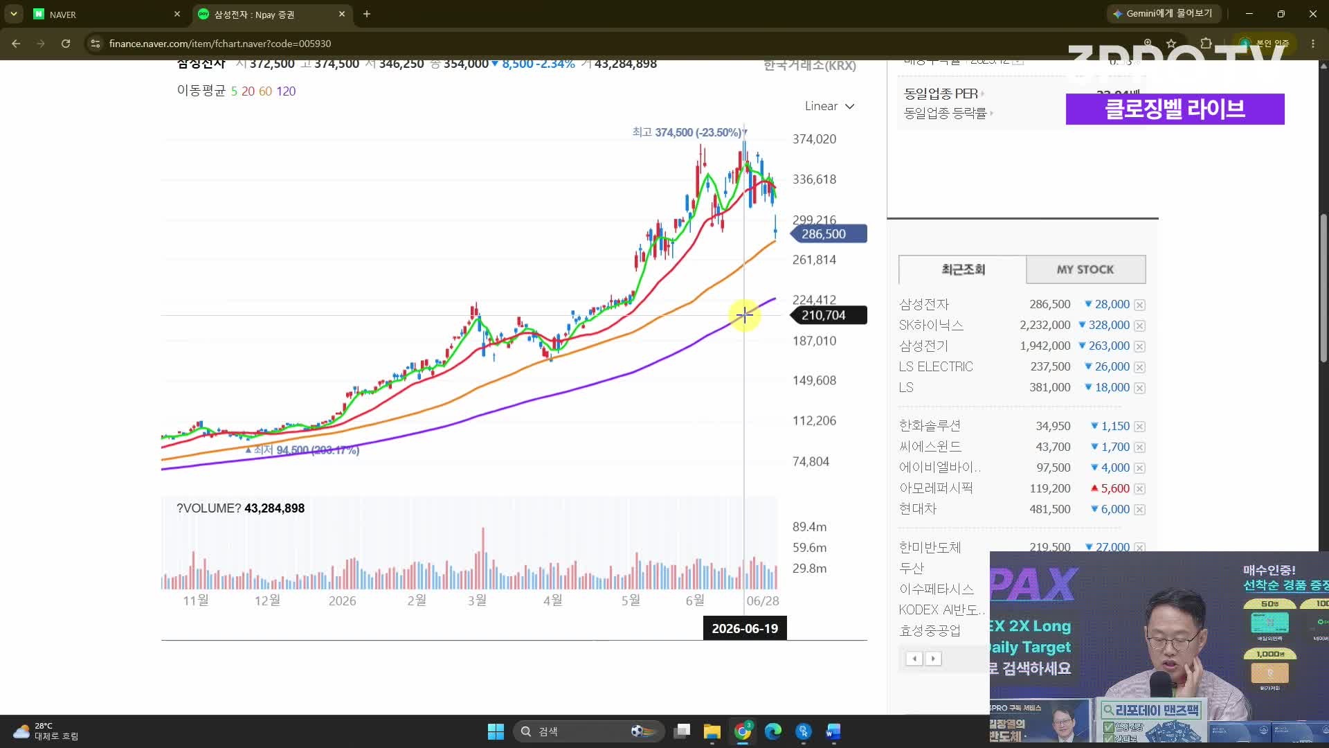Switch to MY STOCK tab
Viewport: 1329px width, 748px height.
pos(1085,269)
